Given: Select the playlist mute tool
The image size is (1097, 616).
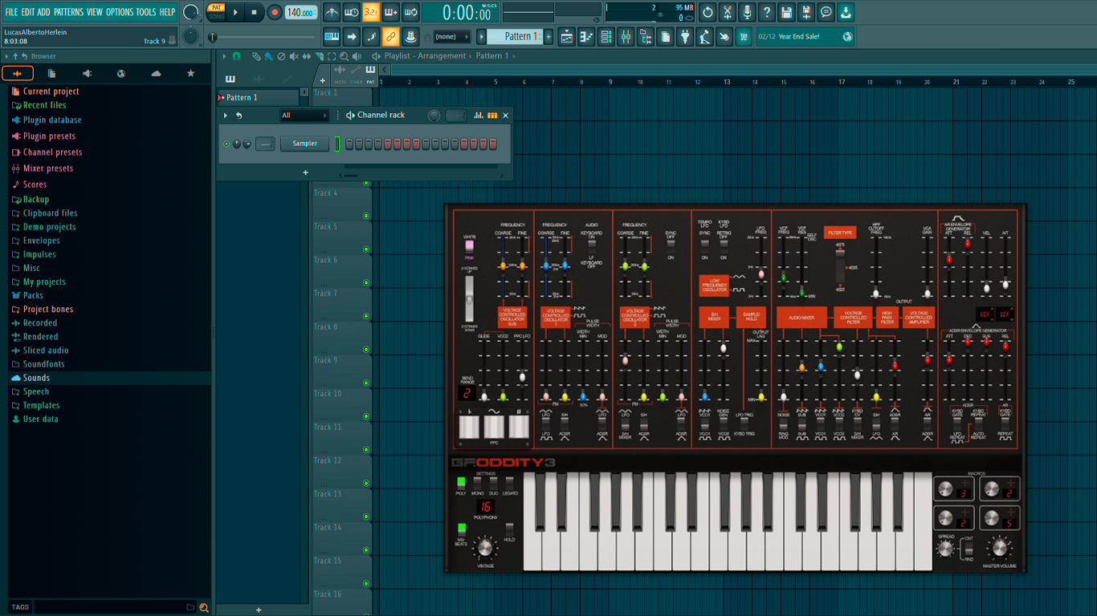Looking at the screenshot, I should [x=294, y=56].
